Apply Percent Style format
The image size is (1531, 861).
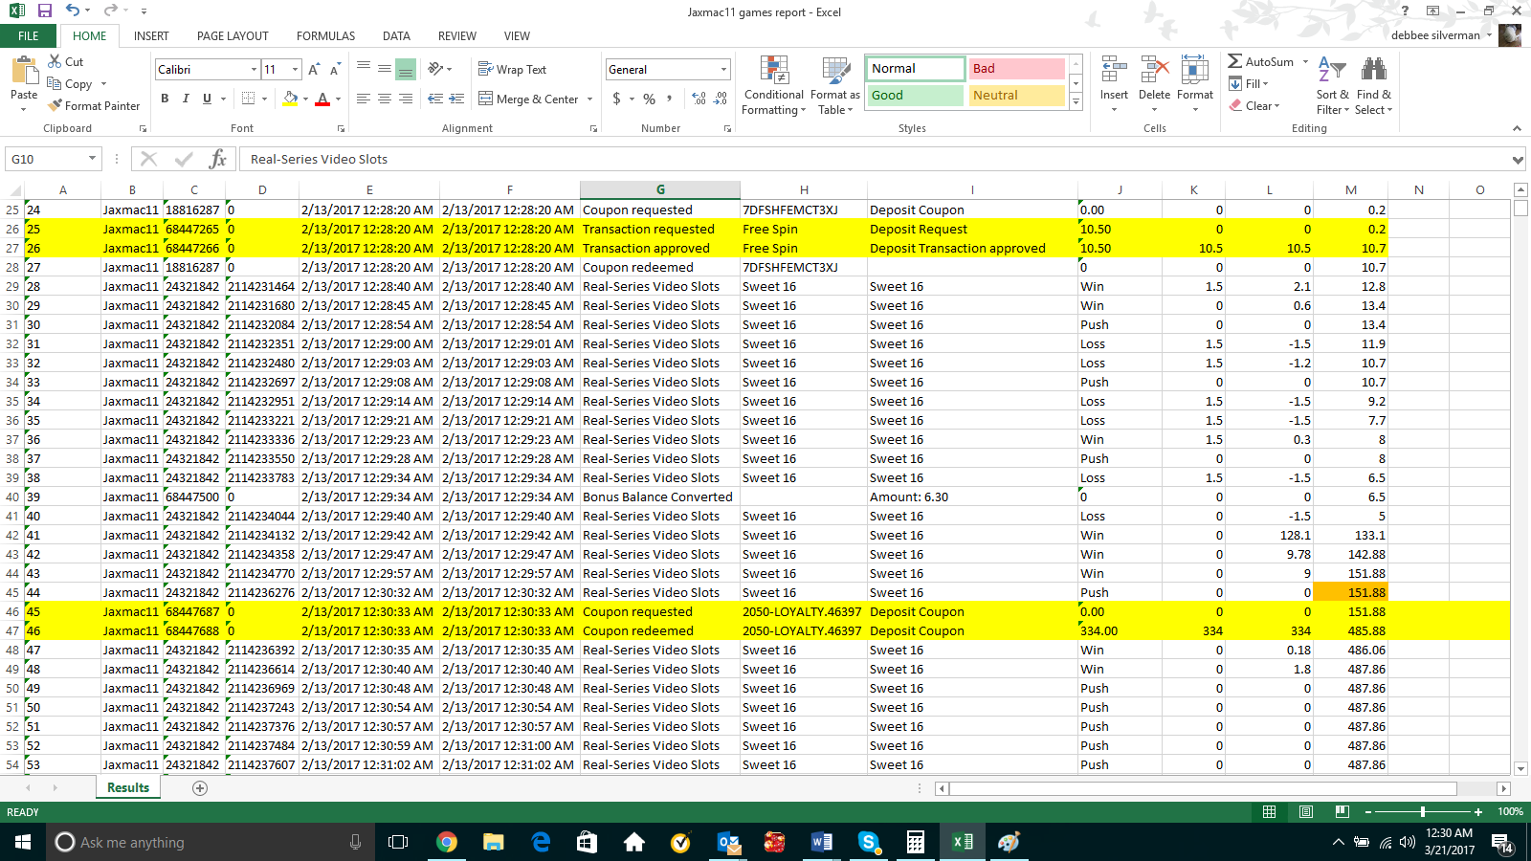[650, 99]
